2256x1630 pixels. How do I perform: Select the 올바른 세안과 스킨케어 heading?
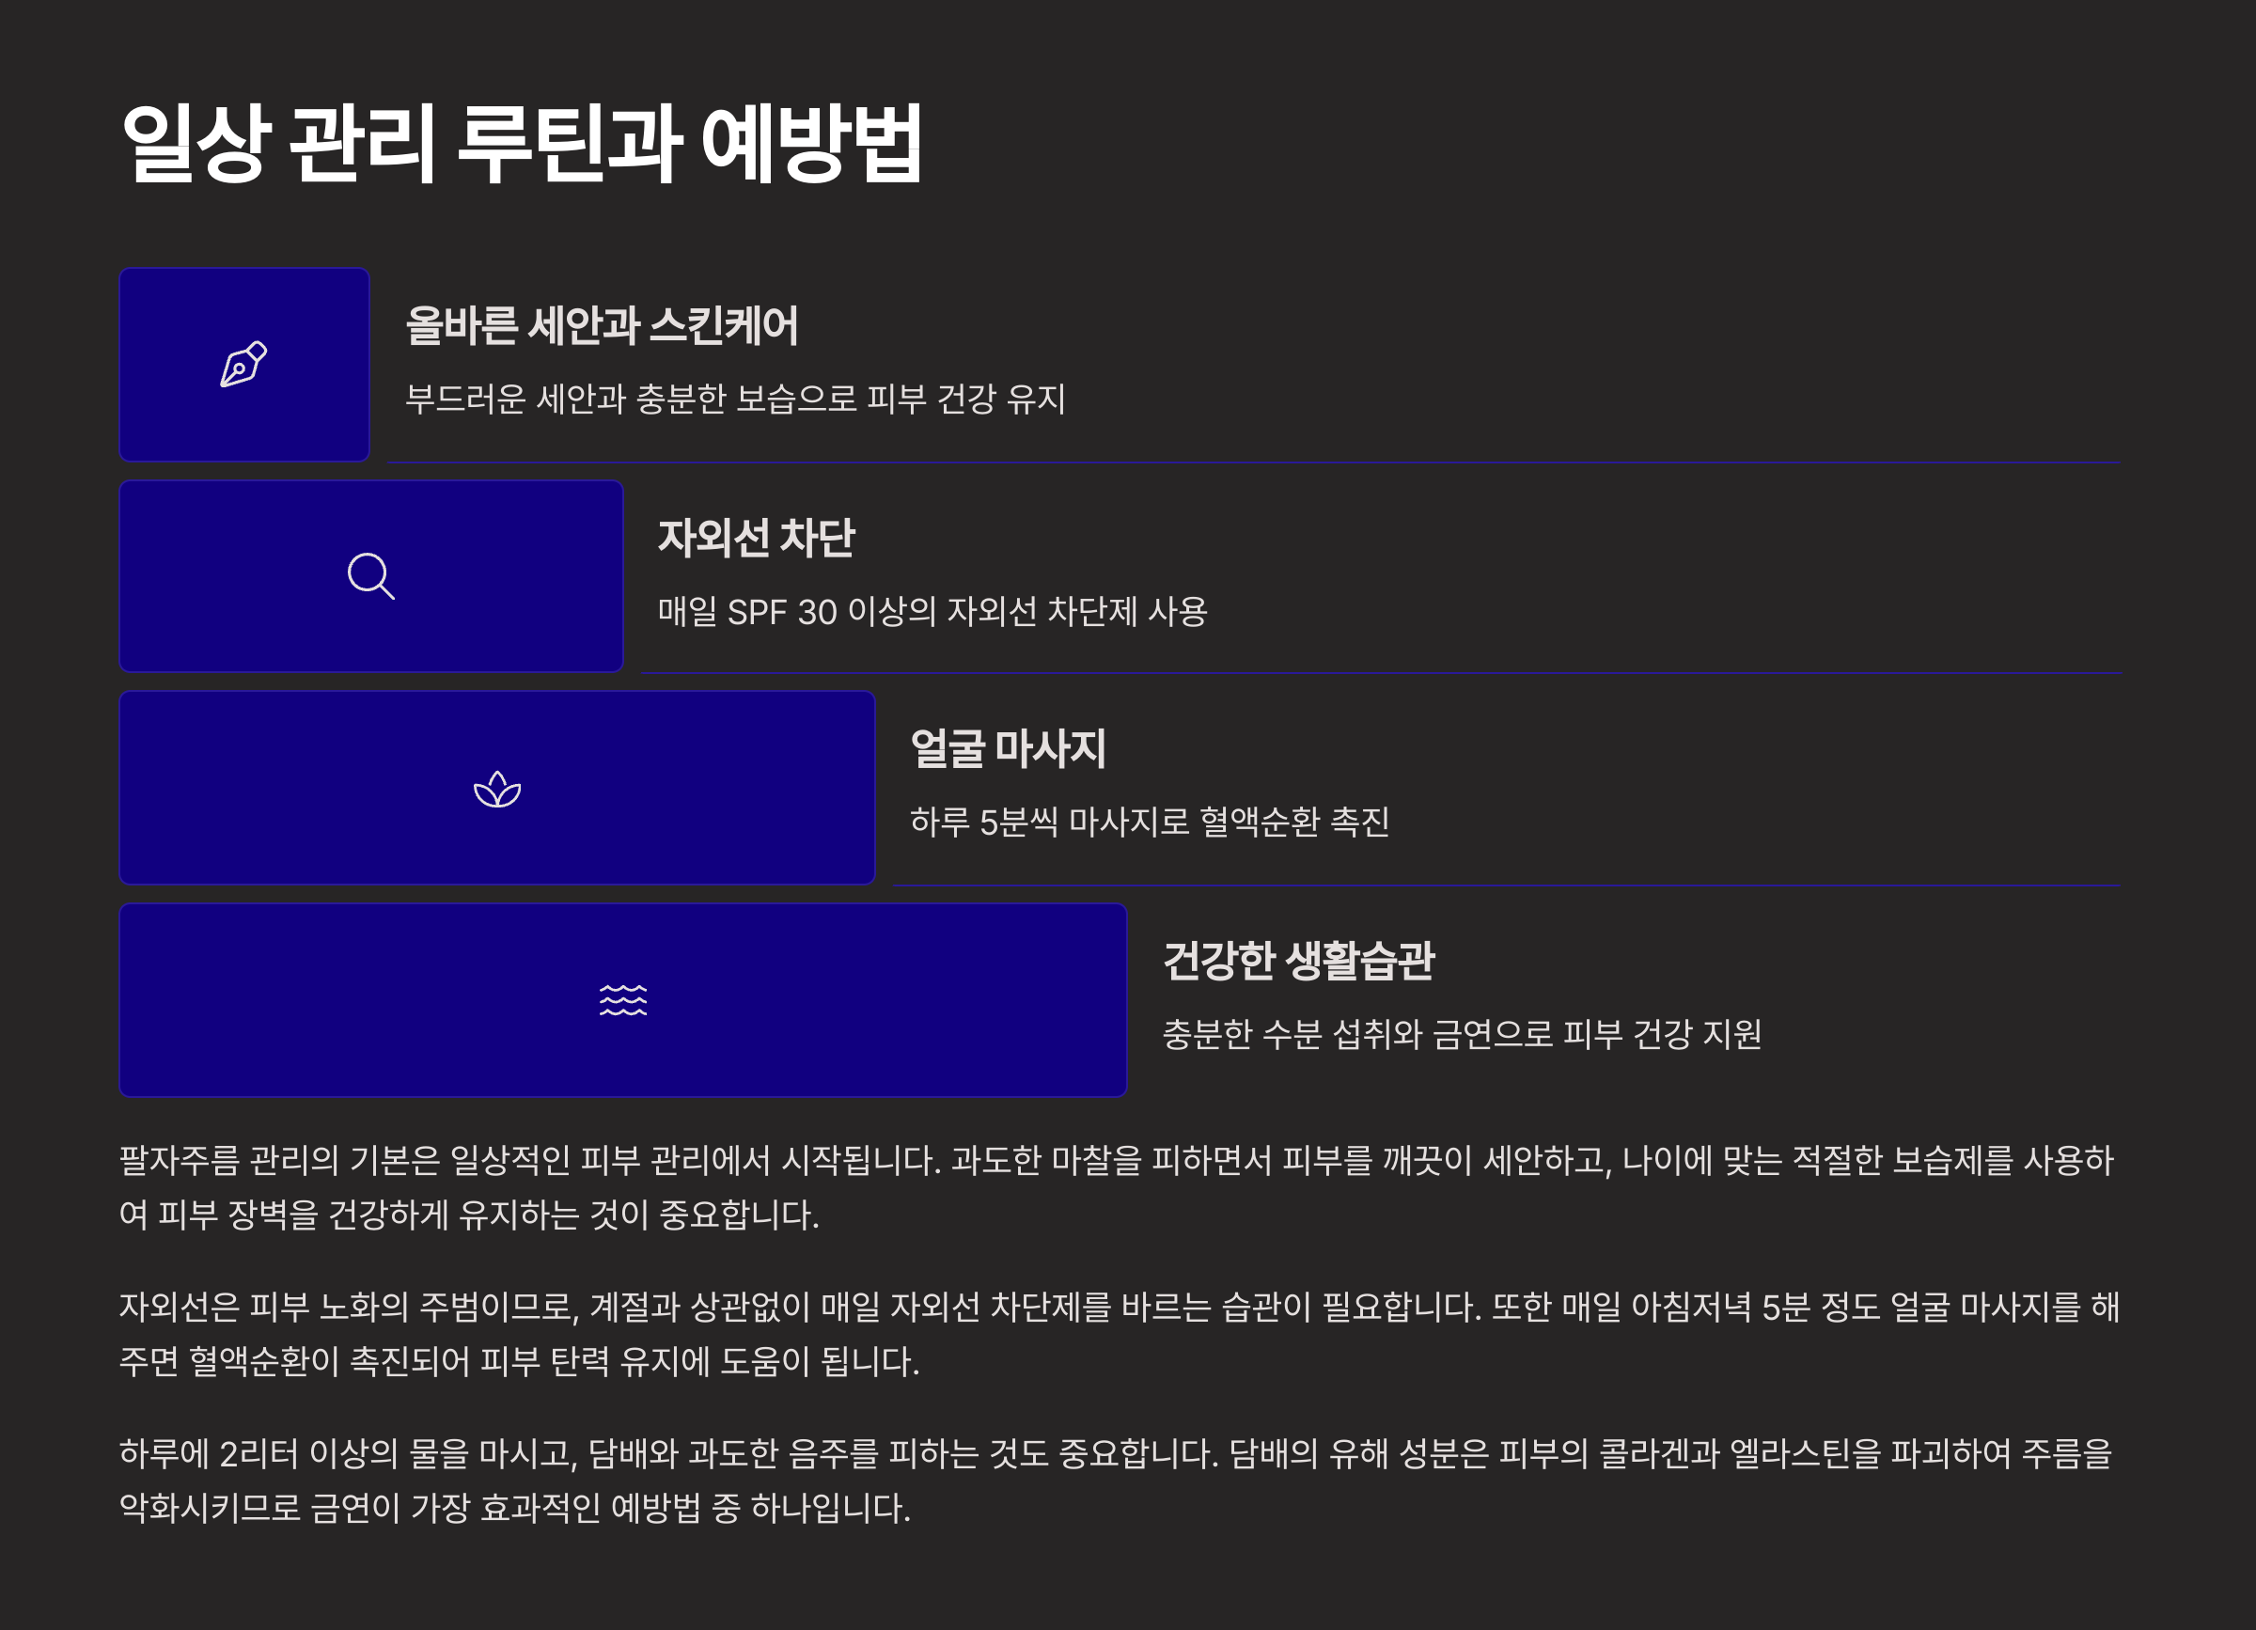coord(602,325)
